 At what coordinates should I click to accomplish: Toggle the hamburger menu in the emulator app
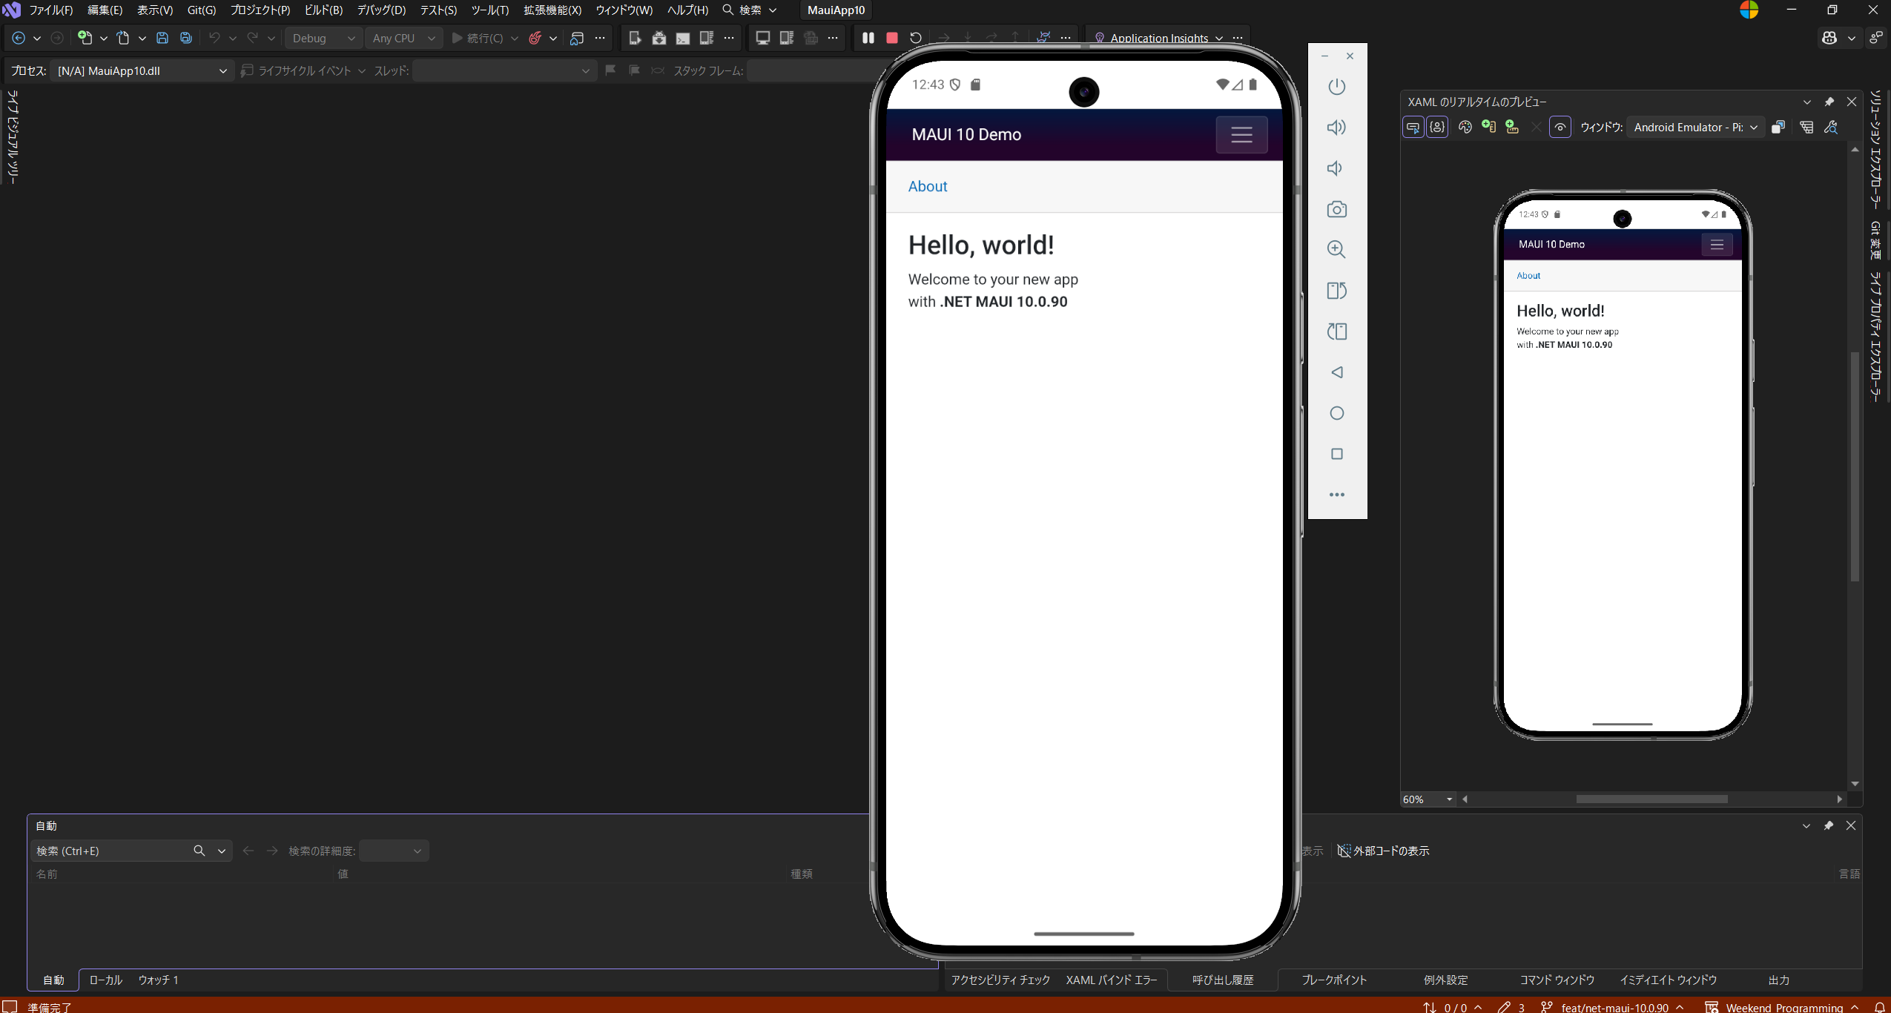pos(1241,134)
